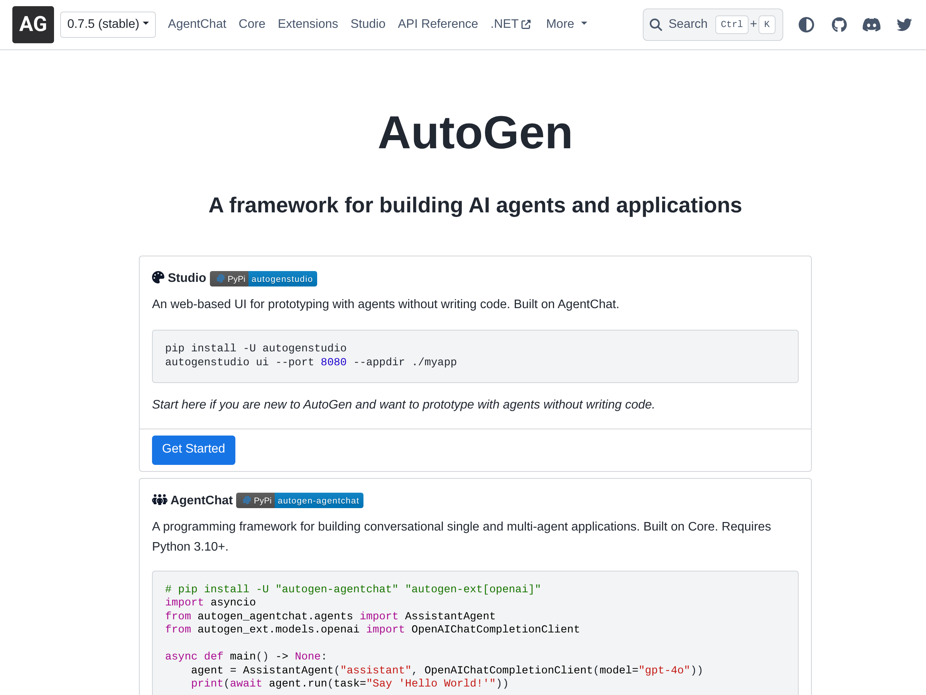Focus the Search docs field
Image resolution: width=926 pixels, height=695 pixels.
688,24
